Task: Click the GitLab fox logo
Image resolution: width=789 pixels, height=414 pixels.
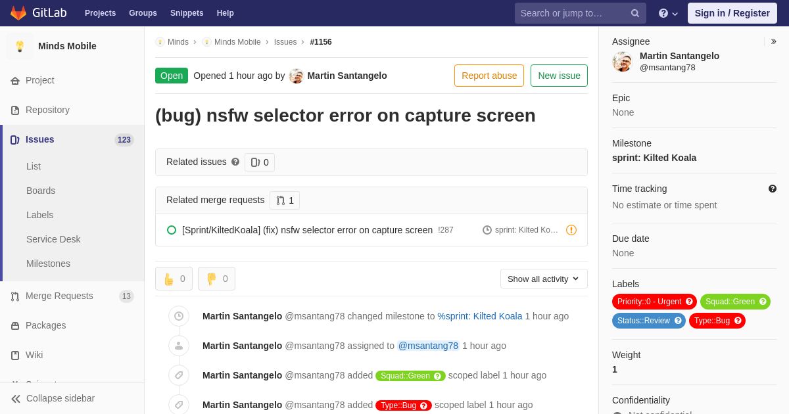Action: point(18,13)
